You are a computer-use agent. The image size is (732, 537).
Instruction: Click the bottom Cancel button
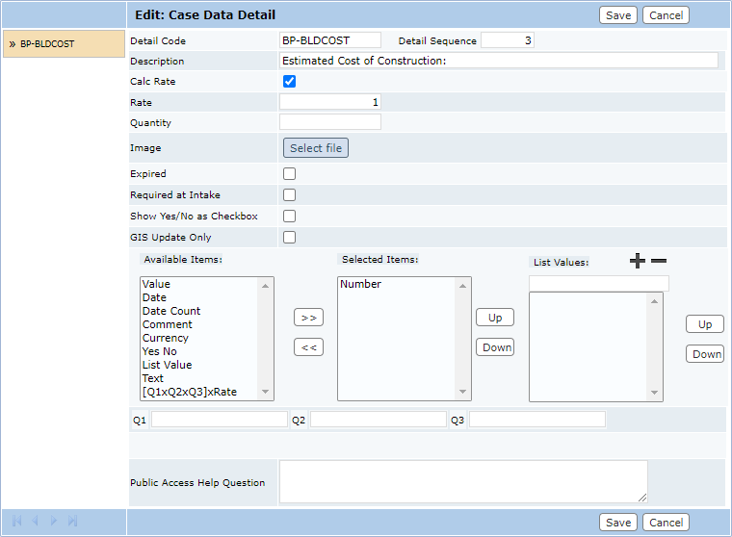click(x=666, y=523)
